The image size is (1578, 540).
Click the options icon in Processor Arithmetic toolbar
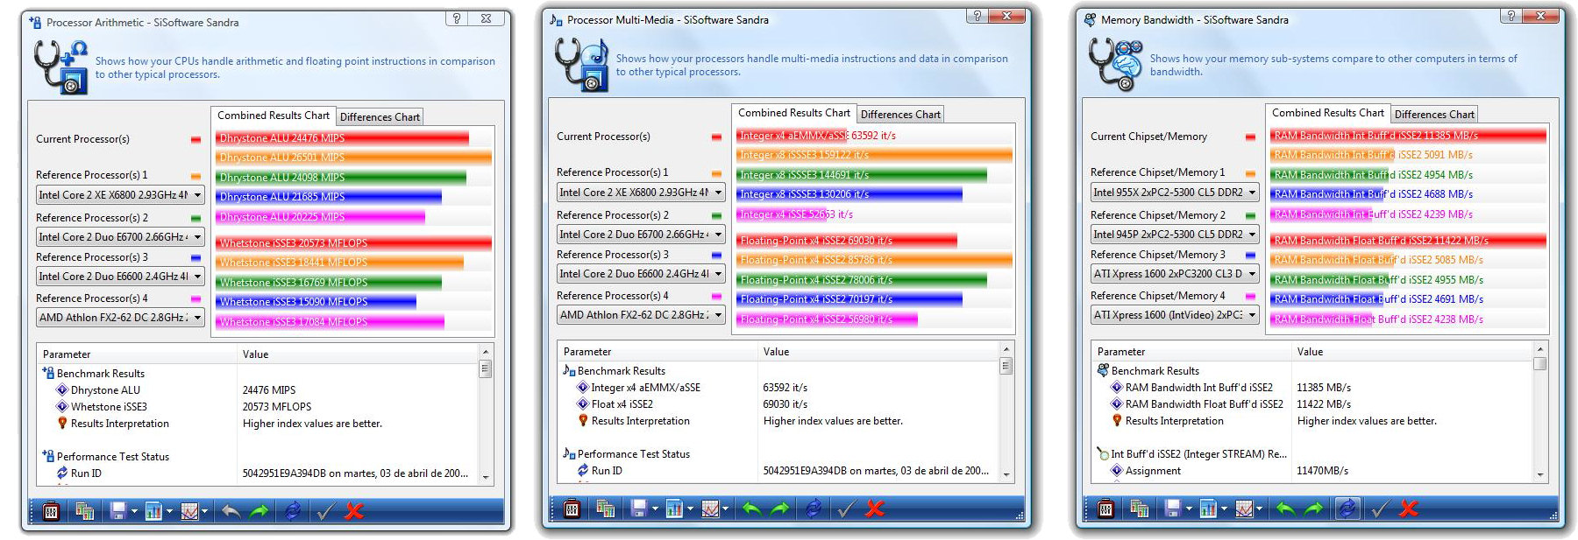[x=51, y=511]
